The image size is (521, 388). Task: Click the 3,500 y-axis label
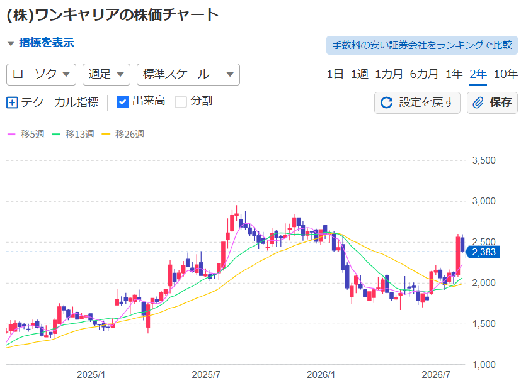(484, 160)
